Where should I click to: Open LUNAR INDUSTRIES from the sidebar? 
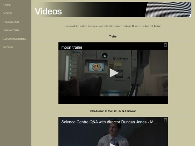coord(15,39)
